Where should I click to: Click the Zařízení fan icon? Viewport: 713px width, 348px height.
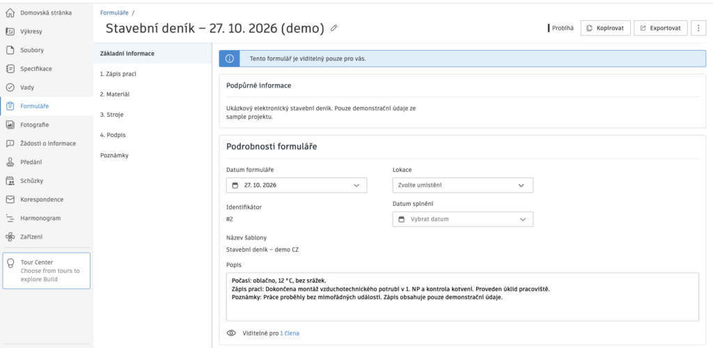point(10,237)
